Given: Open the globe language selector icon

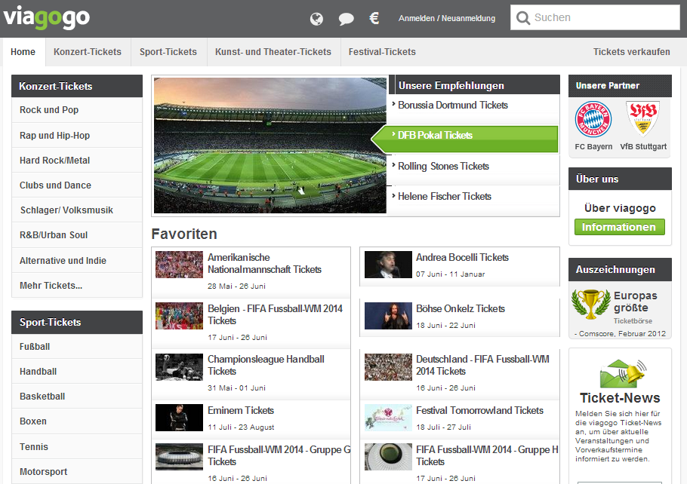Looking at the screenshot, I should tap(316, 18).
